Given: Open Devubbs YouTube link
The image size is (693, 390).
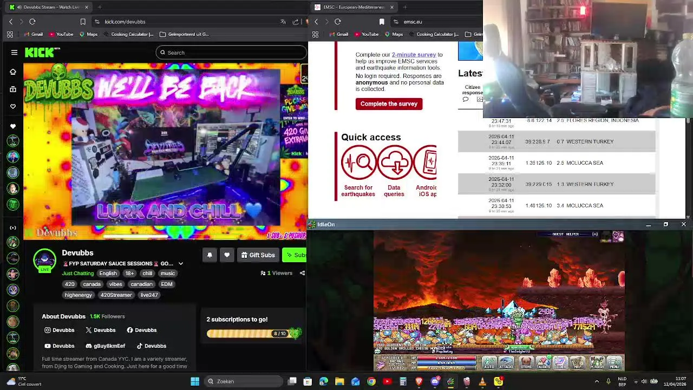Looking at the screenshot, I should pyautogui.click(x=60, y=346).
